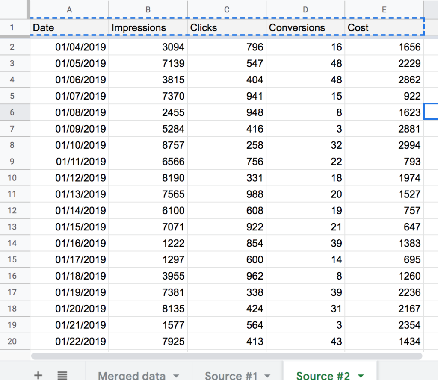Select the Clicks cell containing 988
The image size is (438, 380).
click(x=227, y=194)
